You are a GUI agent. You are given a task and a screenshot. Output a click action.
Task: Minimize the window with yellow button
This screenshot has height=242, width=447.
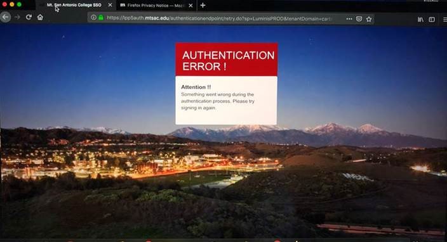(x=11, y=4)
